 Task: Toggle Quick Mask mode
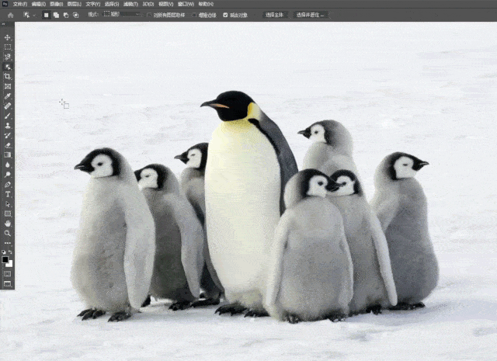tap(7, 274)
